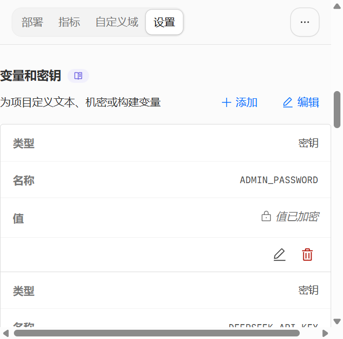
Task: Switch to the 部署 tab
Action: tap(32, 22)
